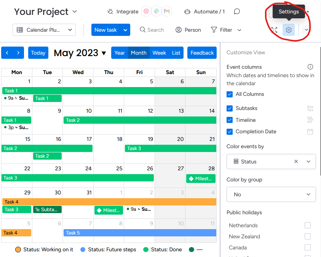Viewport: 321px width, 257px height.
Task: Toggle the Subtasks checkbox
Action: [230, 108]
